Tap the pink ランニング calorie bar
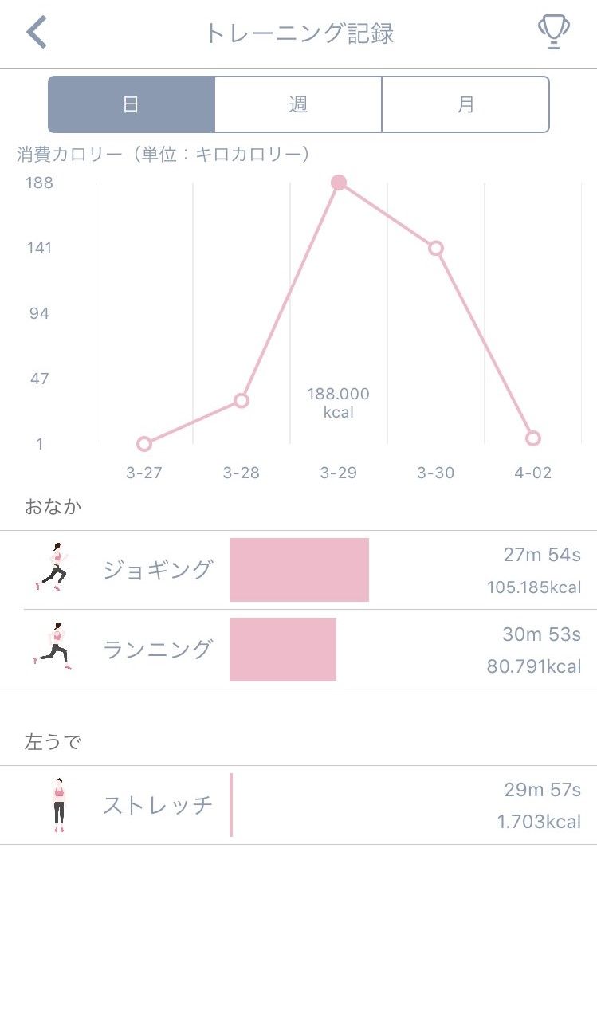 click(x=283, y=650)
